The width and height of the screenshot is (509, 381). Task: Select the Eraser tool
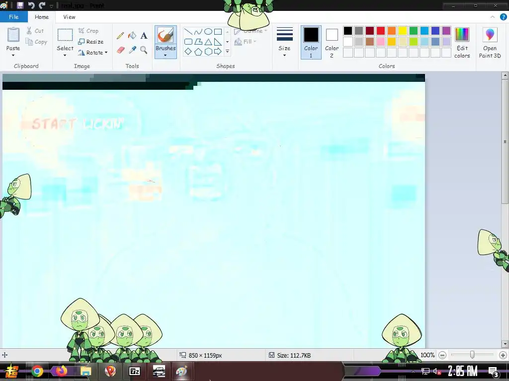[x=120, y=50]
